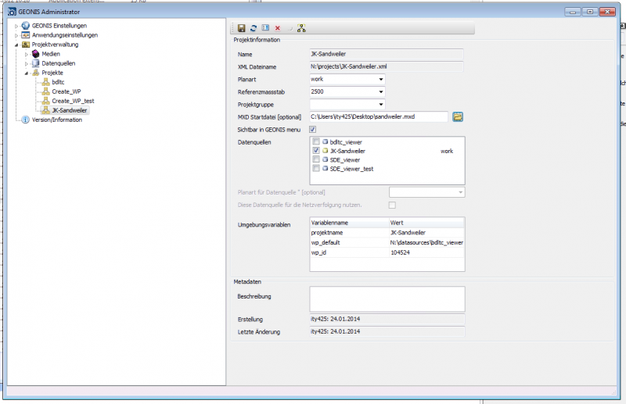Select the bdltc project
This screenshot has height=404, width=626.
(58, 82)
